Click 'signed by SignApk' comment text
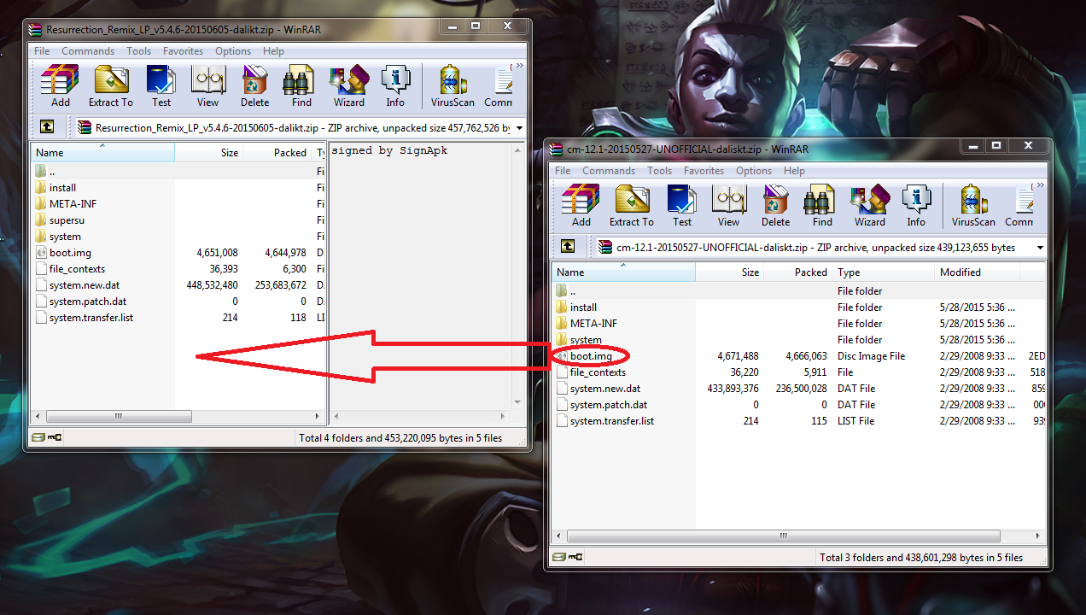This screenshot has width=1086, height=615. (x=389, y=151)
